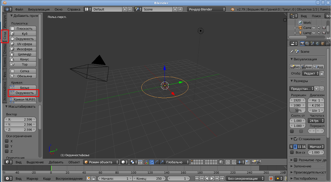331x182 pixels.
Task: Enable the translate manipulator arrow icon
Action: coord(152,162)
